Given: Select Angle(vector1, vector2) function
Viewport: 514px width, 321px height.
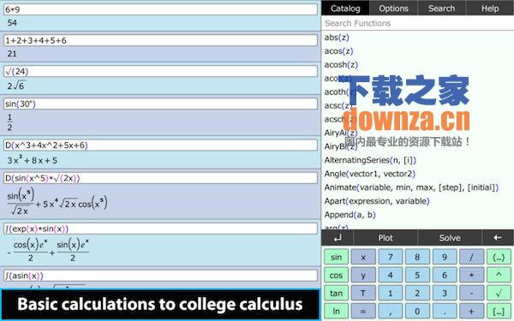Looking at the screenshot, I should tap(370, 174).
